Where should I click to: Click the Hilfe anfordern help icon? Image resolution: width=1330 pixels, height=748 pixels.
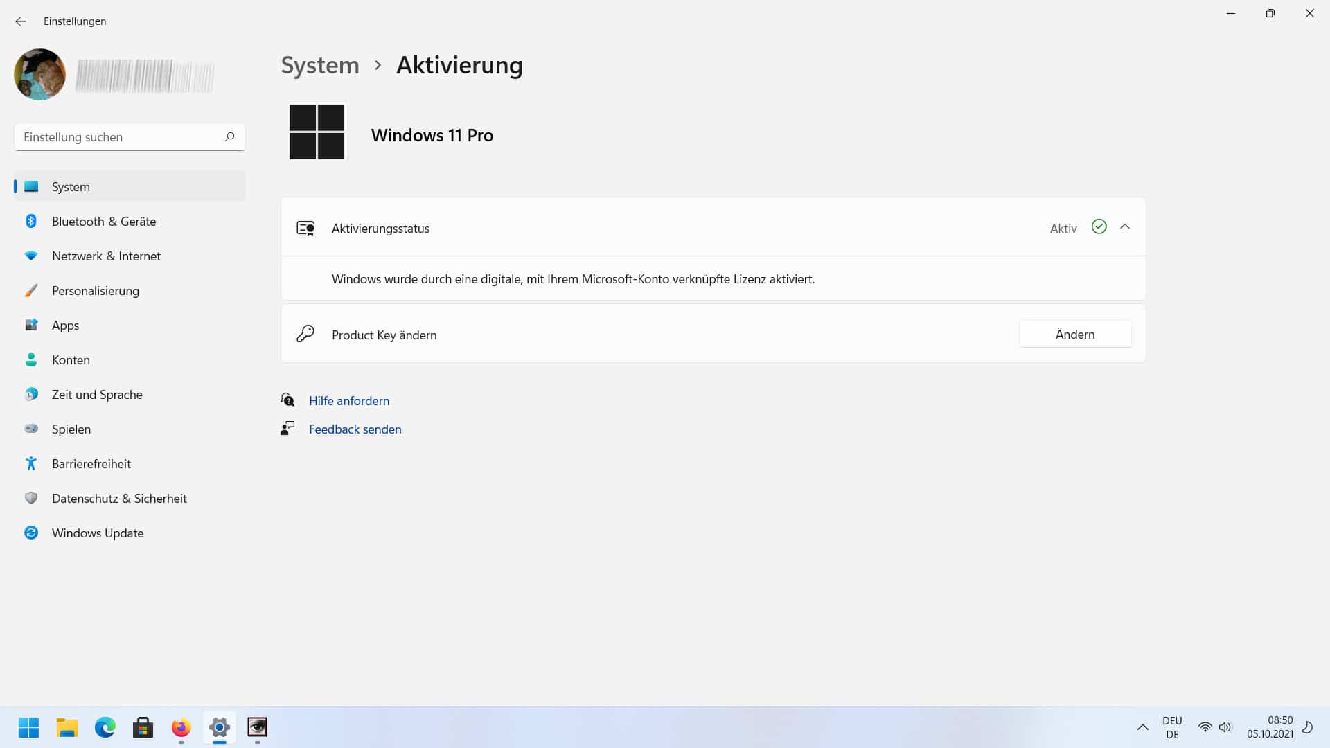[287, 400]
